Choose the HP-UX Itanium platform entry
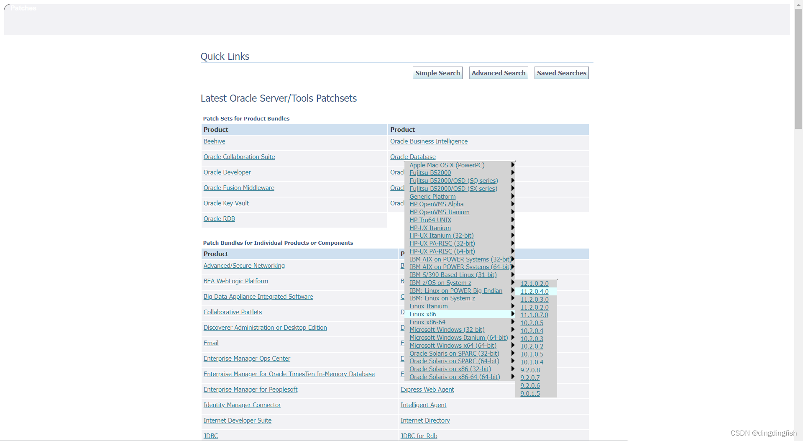 (430, 228)
